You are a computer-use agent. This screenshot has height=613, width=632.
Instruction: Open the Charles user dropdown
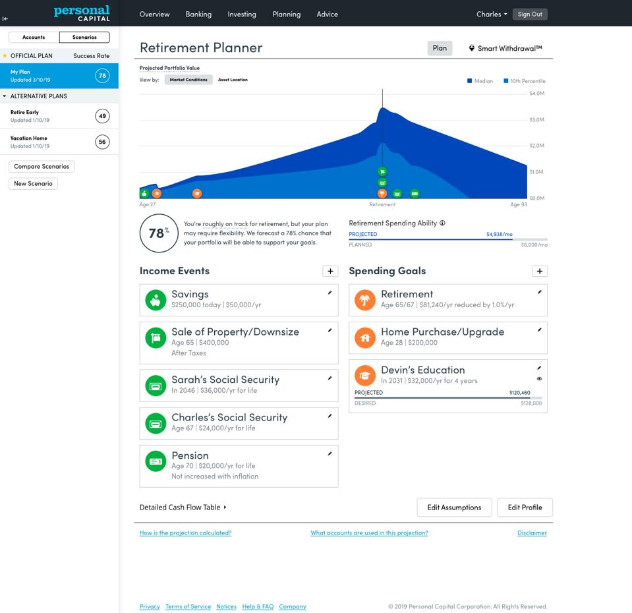click(x=492, y=14)
